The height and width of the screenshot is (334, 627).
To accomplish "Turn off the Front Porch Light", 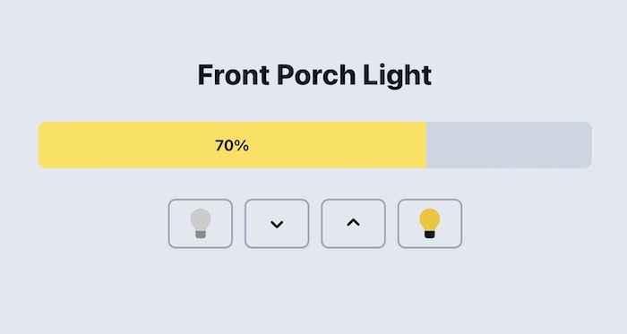I will (201, 223).
